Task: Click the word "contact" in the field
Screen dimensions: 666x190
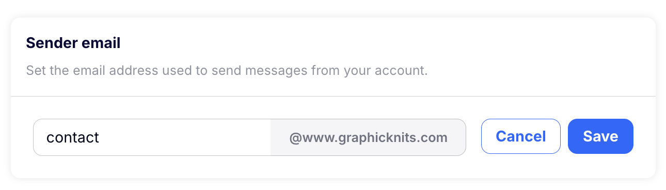Action: tap(72, 137)
